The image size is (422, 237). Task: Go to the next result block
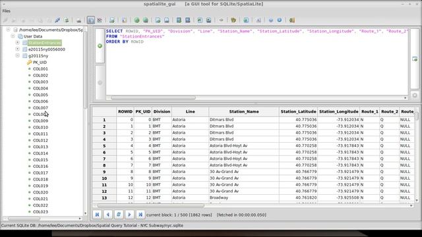(x=129, y=215)
